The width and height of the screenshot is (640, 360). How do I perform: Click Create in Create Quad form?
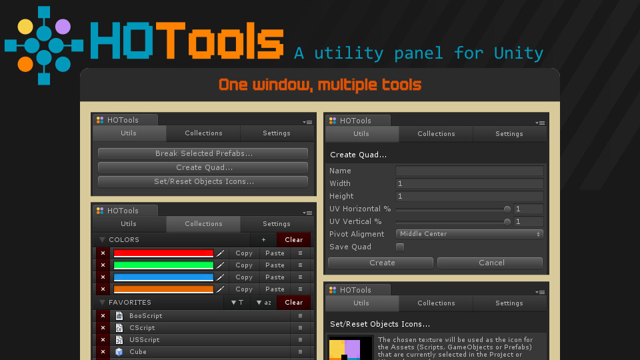click(x=381, y=263)
